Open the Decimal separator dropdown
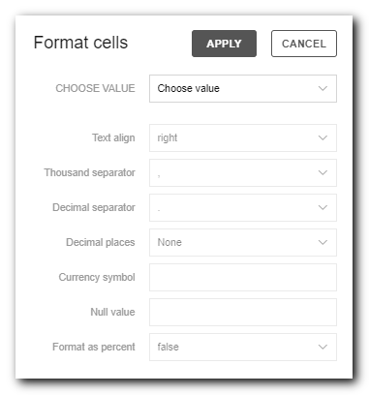 [x=243, y=207]
